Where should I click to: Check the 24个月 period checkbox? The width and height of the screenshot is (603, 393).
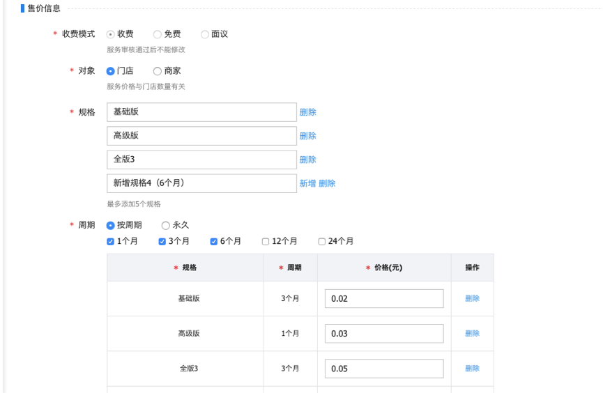tap(322, 242)
